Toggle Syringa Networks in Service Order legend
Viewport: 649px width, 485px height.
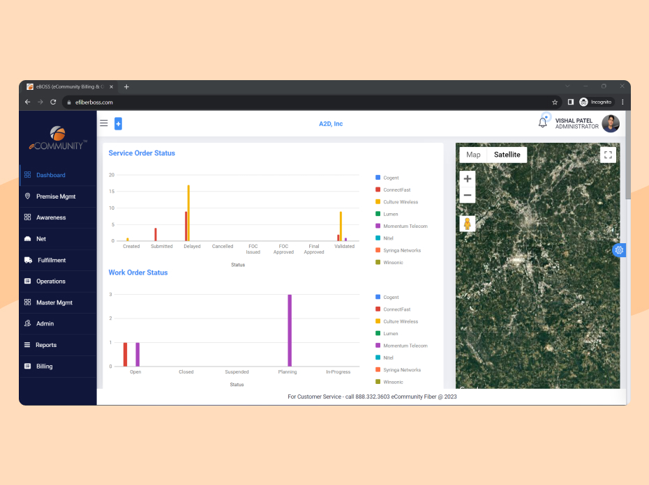(398, 250)
